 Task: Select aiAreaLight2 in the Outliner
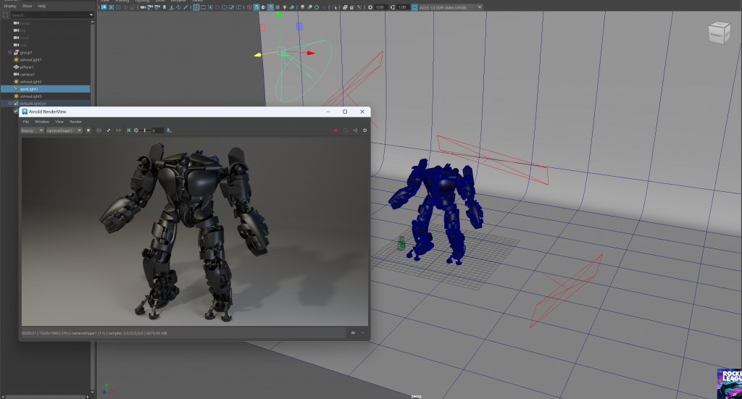click(30, 81)
